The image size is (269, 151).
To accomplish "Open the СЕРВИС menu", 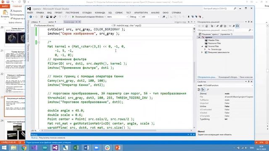I will tap(119, 13).
